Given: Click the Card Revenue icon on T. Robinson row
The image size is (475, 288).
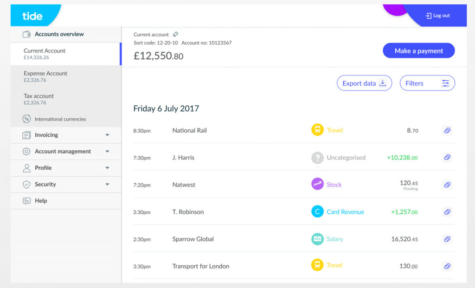Looking at the screenshot, I should tap(317, 212).
